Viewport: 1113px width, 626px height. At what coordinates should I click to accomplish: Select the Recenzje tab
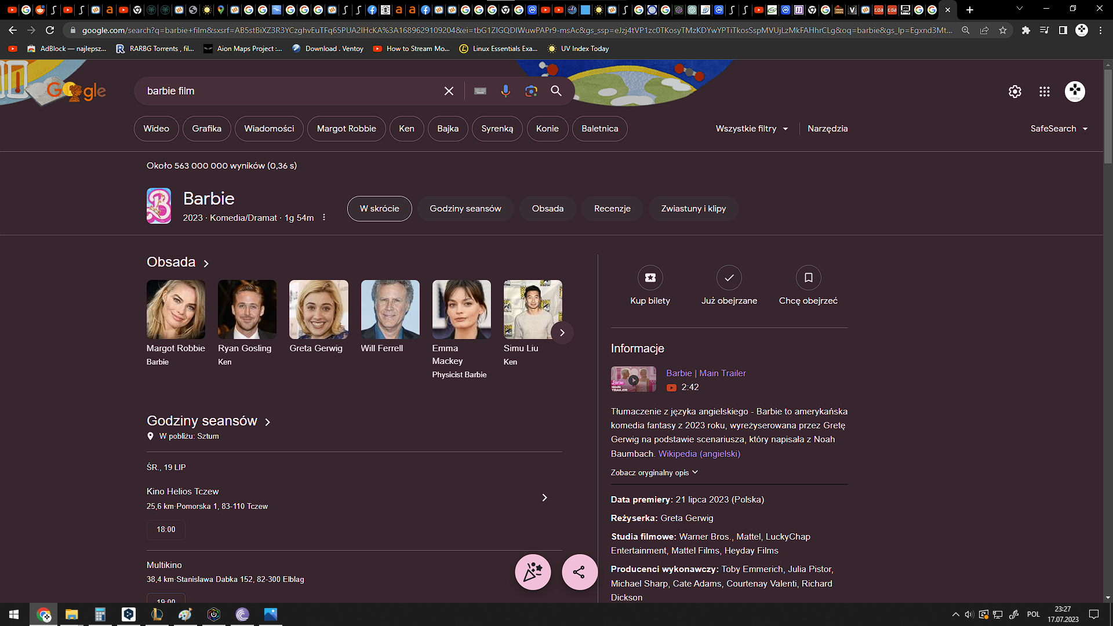[612, 209]
